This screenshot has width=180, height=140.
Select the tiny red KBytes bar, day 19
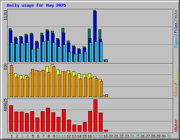(106, 131)
